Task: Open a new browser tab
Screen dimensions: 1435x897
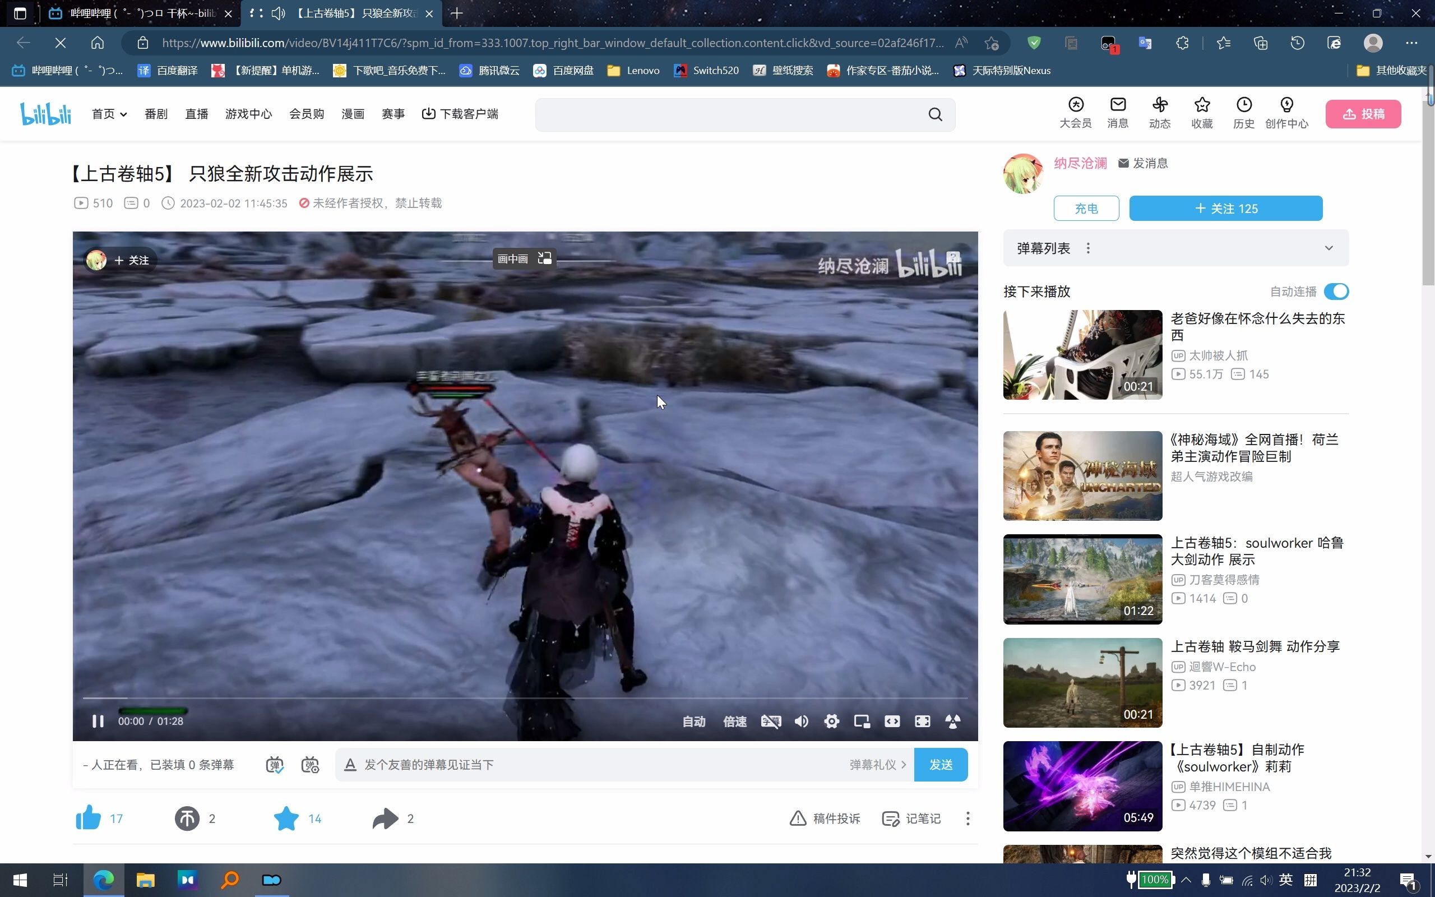Action: (x=457, y=13)
